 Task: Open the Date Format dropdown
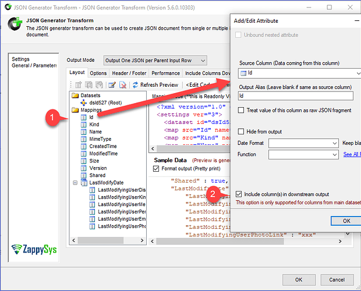(303, 143)
